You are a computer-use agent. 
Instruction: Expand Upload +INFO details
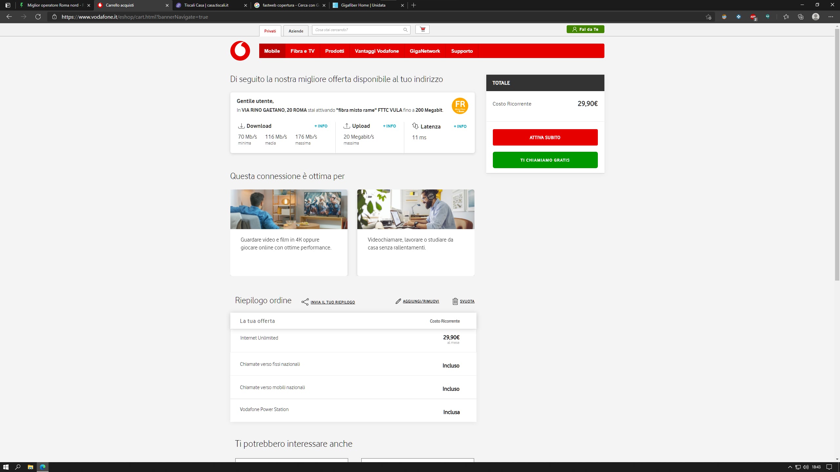[389, 126]
